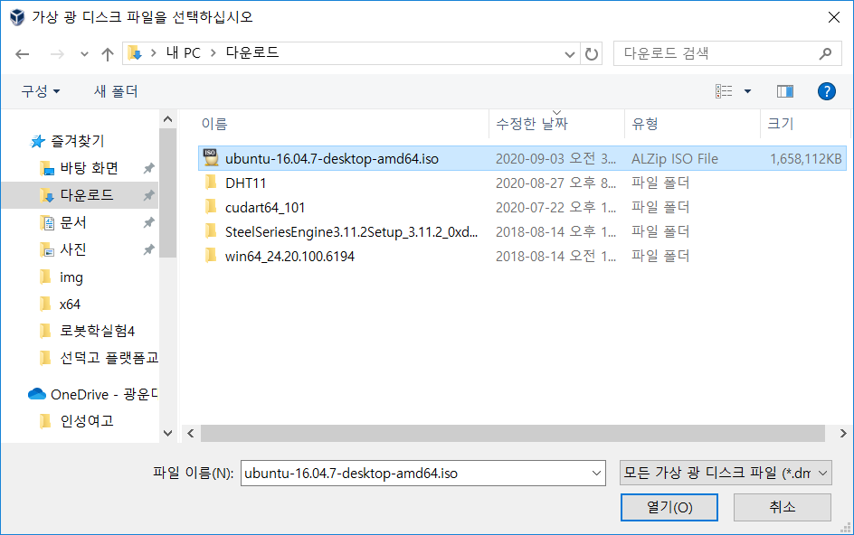Go back with the left arrow button
Viewport: 854px width, 535px height.
(x=23, y=54)
